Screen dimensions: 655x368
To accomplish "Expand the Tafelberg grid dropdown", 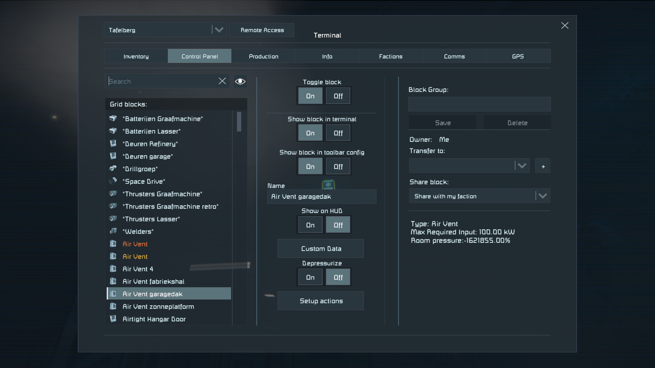I will [x=219, y=30].
